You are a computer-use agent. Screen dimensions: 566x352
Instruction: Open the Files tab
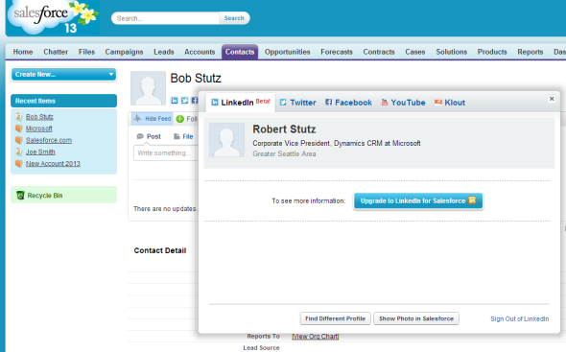[x=86, y=52]
